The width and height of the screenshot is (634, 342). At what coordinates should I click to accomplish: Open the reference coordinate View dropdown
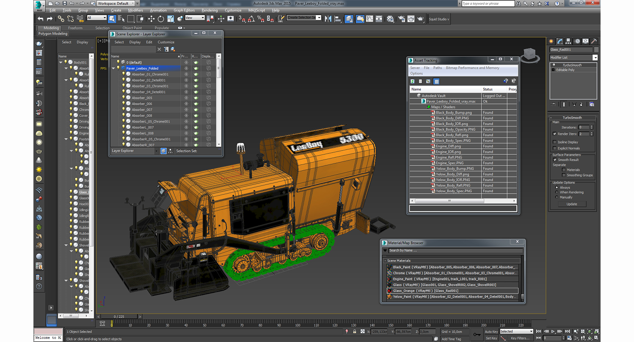[195, 18]
